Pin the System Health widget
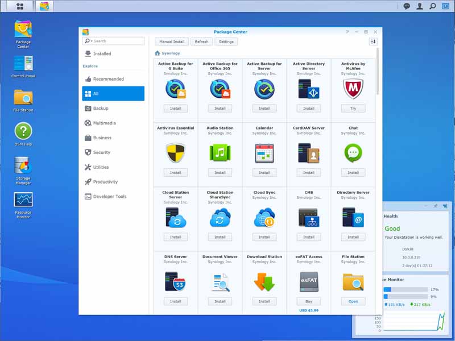This screenshot has height=341, width=455. pos(436,206)
